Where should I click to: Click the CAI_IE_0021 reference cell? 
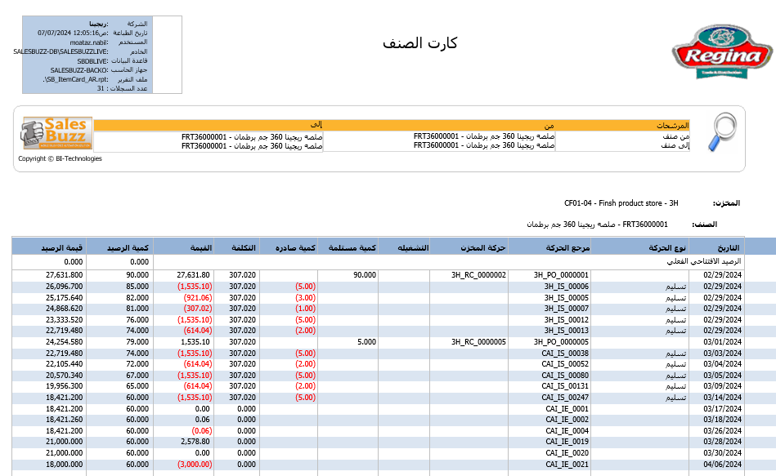point(567,464)
